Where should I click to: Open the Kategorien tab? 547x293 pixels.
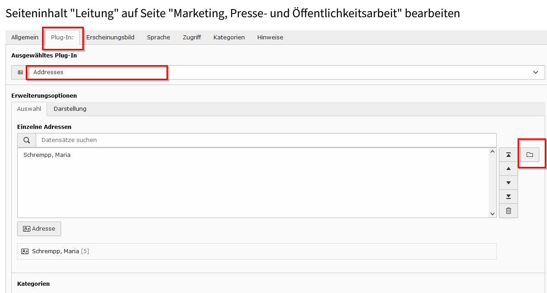(x=229, y=38)
